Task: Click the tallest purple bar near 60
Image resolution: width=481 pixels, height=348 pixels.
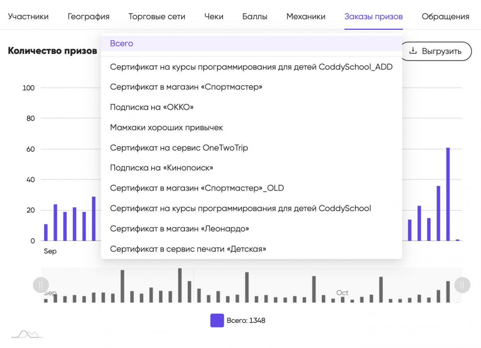Action: pyautogui.click(x=448, y=194)
